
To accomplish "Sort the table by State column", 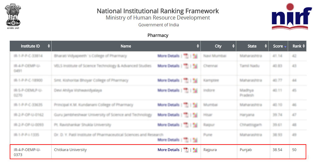I will pos(252,46).
